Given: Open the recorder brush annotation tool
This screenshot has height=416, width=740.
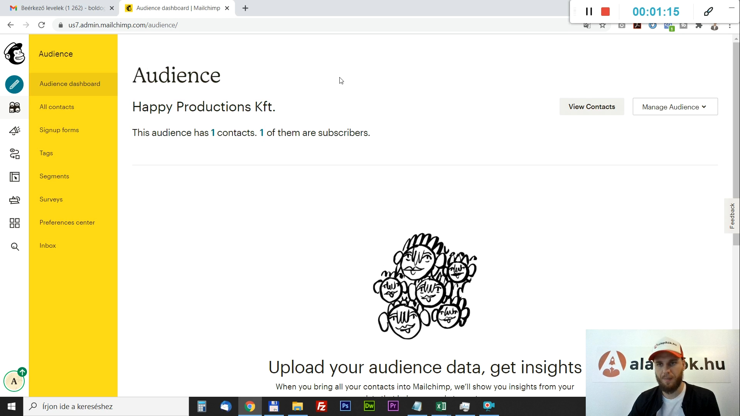Looking at the screenshot, I should 708,12.
